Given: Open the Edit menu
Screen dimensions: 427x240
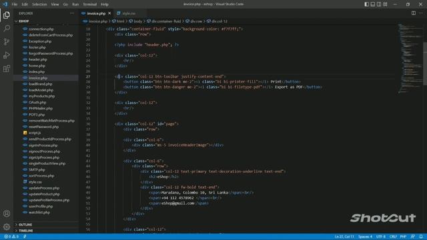Looking at the screenshot, I should pos(25,5).
